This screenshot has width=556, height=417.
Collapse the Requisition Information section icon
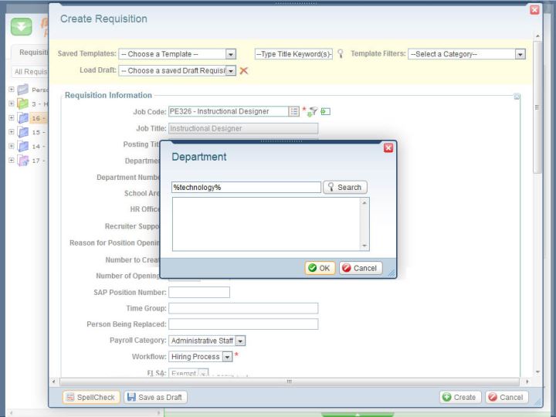pos(517,97)
